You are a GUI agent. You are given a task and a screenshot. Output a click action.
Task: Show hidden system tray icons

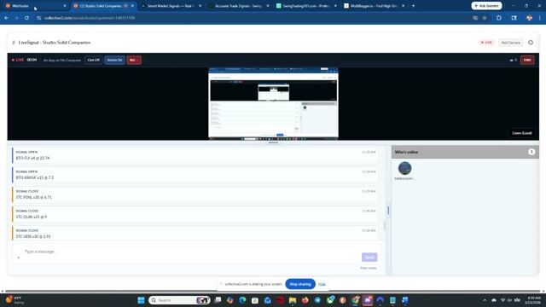[485, 300]
